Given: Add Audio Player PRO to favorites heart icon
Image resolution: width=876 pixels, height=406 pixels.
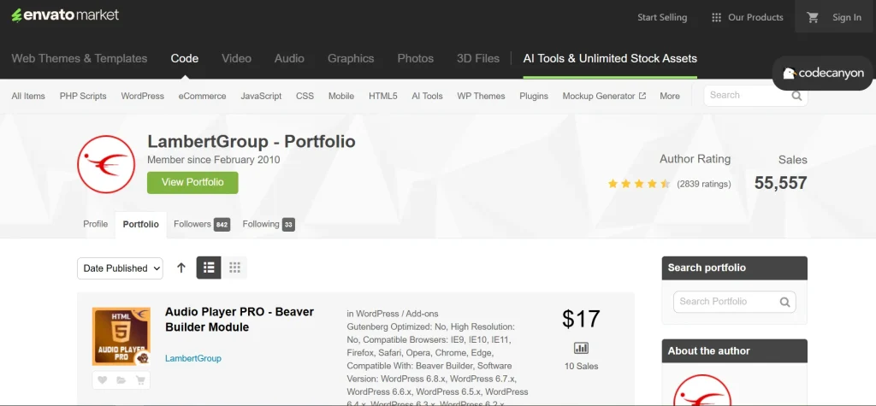Looking at the screenshot, I should (103, 380).
